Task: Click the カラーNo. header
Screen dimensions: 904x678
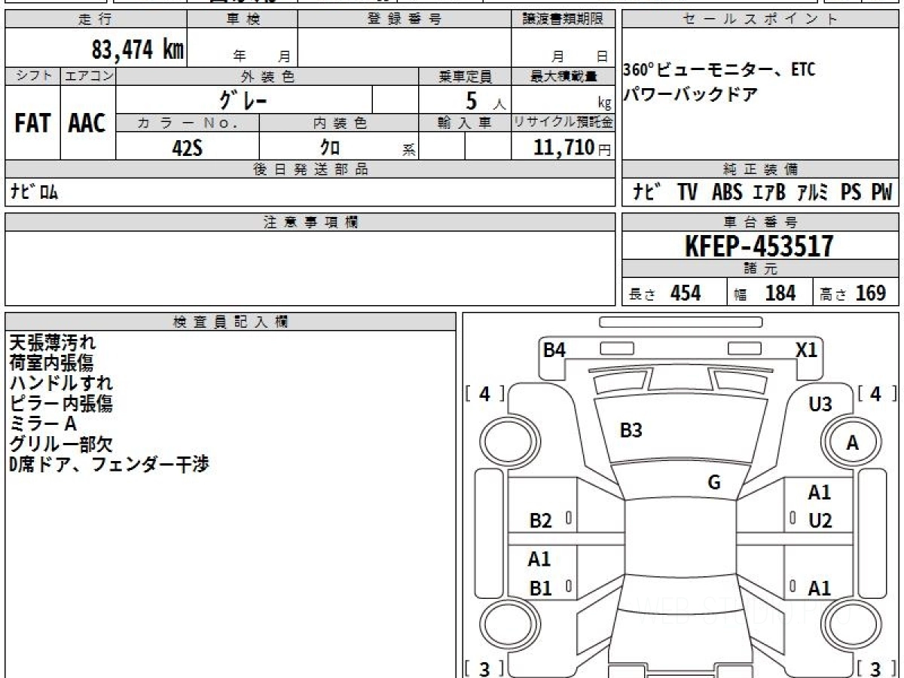Action: click(188, 123)
